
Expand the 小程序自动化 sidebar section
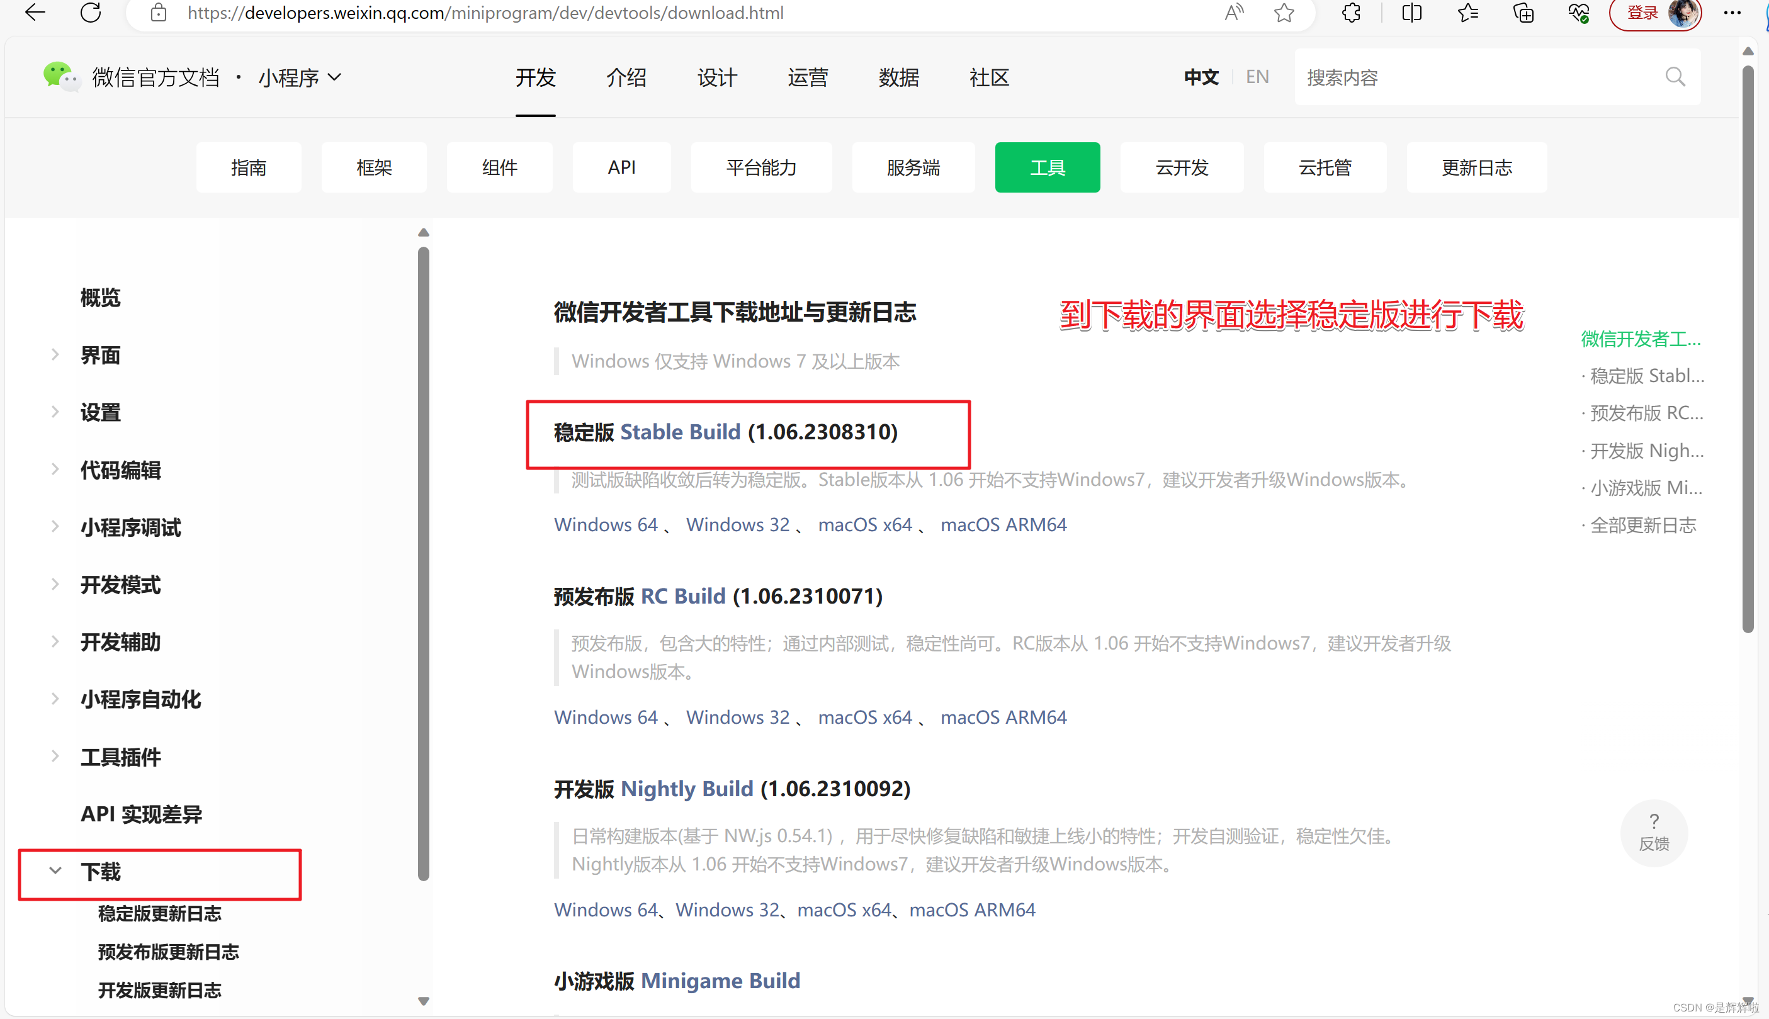[x=55, y=699]
